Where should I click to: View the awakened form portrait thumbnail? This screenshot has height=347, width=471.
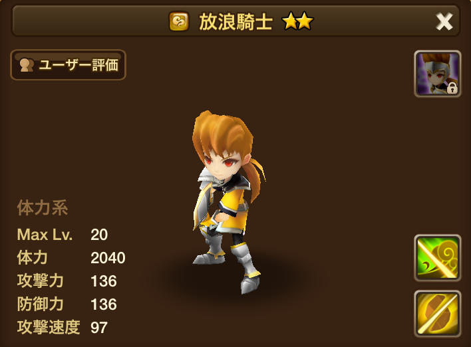(x=438, y=74)
